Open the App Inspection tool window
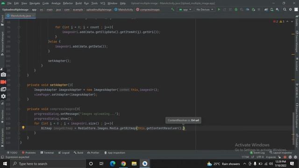Viewport: 299px width, 168px height. click(115, 153)
